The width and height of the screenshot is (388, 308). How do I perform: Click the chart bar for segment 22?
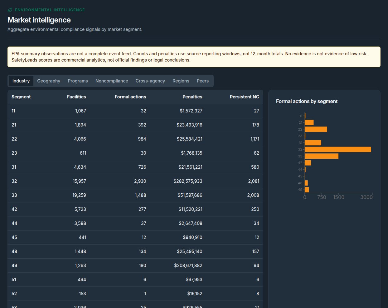point(316,129)
